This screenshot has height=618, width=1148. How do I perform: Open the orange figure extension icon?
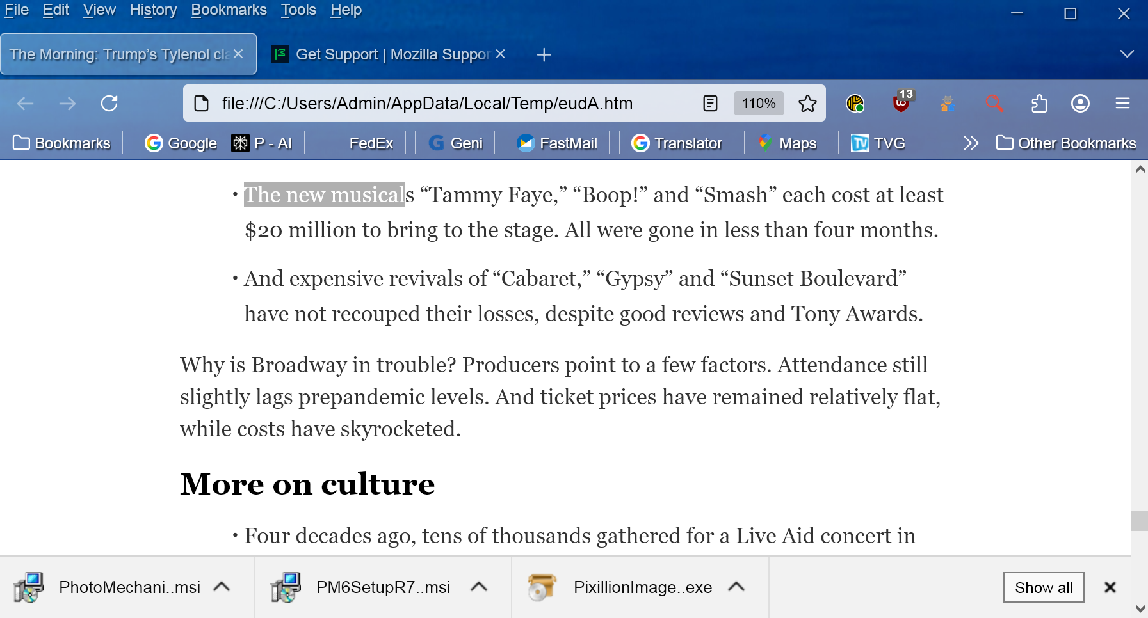(x=948, y=103)
